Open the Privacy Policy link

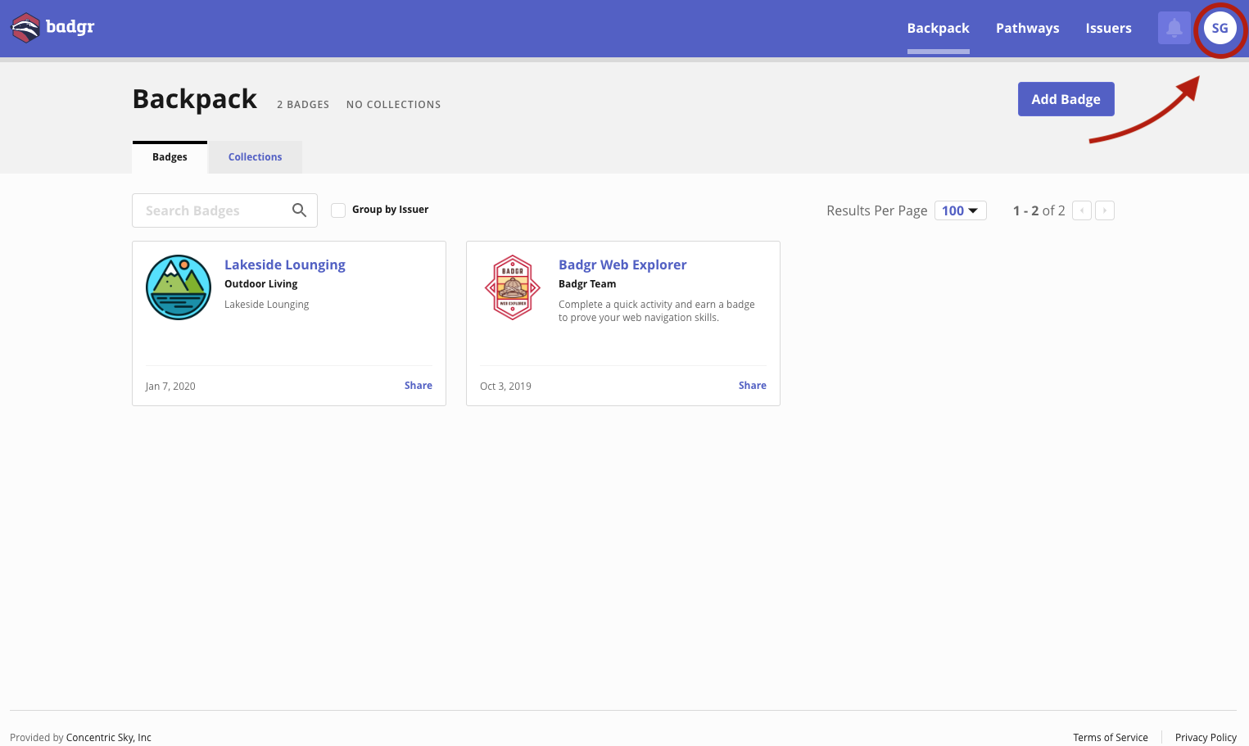[x=1206, y=738]
